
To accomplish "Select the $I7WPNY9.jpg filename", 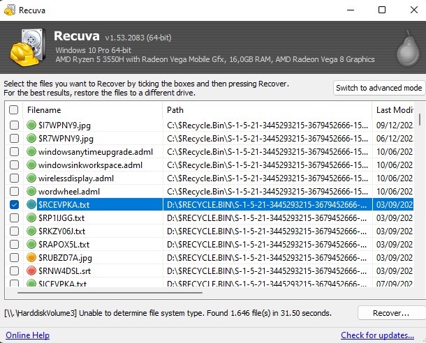I will point(64,125).
